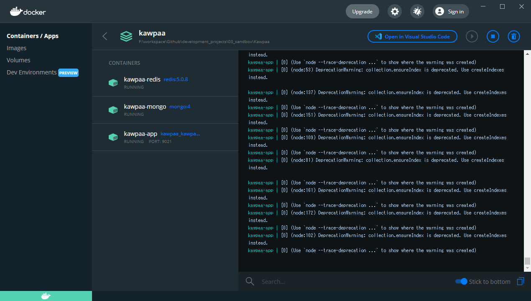
Task: Click RUNNING status under kawpaa-mongo
Action: tap(134, 115)
